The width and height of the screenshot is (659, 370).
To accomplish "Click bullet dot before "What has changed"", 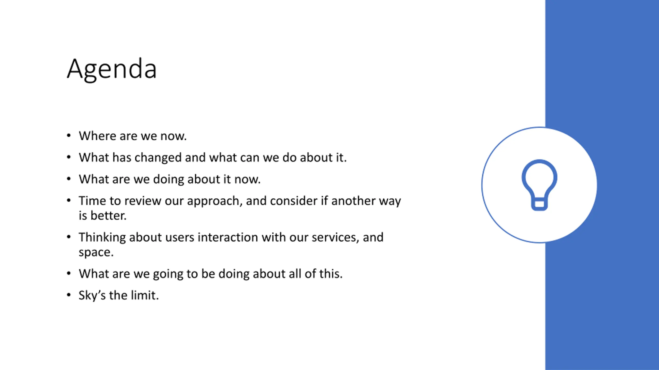I will (68, 157).
